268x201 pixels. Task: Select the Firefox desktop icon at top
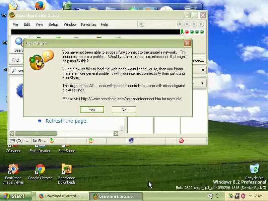point(40,5)
